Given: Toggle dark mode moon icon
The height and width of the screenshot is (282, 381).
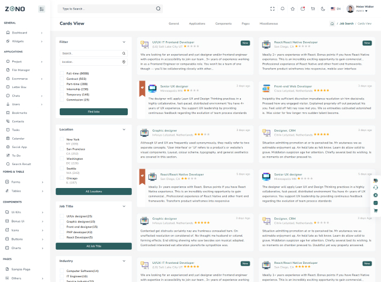Looking at the screenshot, I should point(322,9).
